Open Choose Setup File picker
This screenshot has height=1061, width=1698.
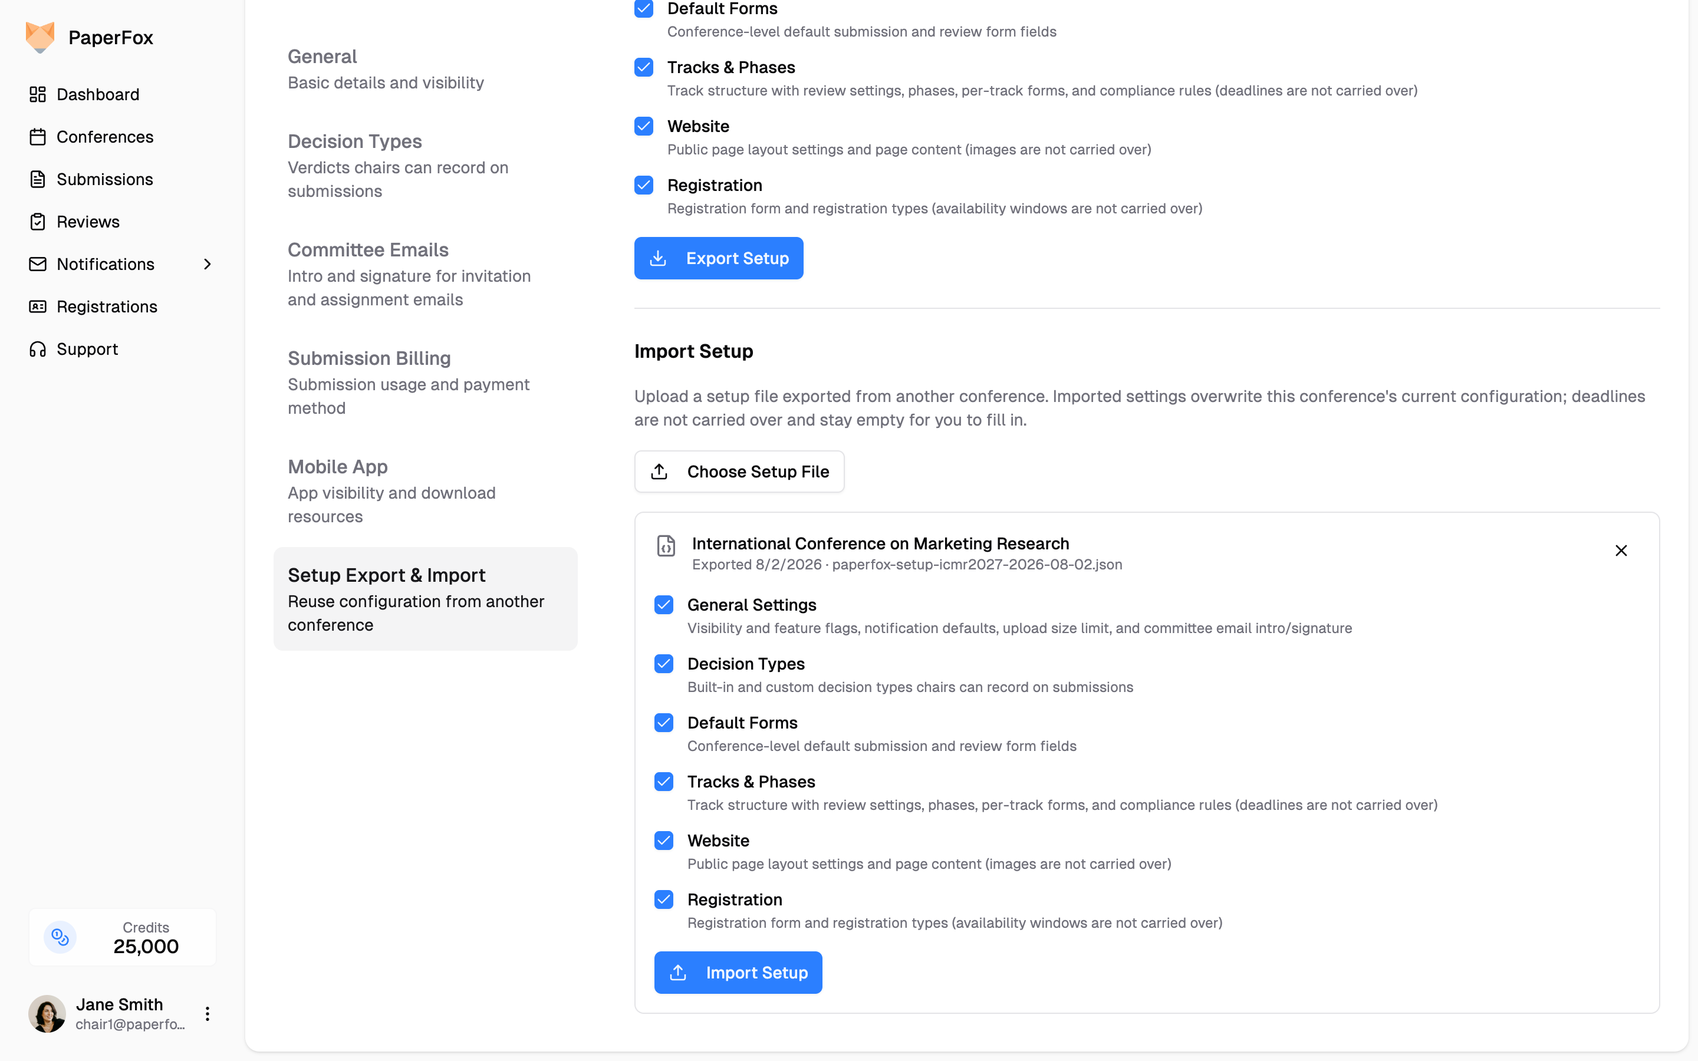tap(739, 472)
